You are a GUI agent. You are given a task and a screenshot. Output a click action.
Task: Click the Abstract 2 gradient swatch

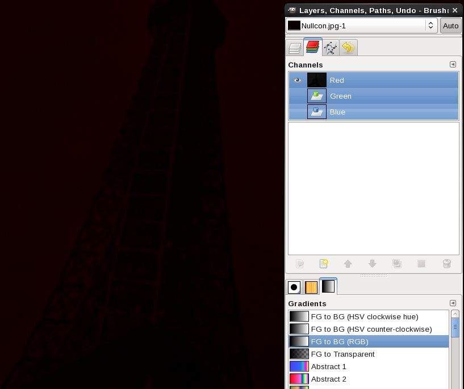pos(299,379)
